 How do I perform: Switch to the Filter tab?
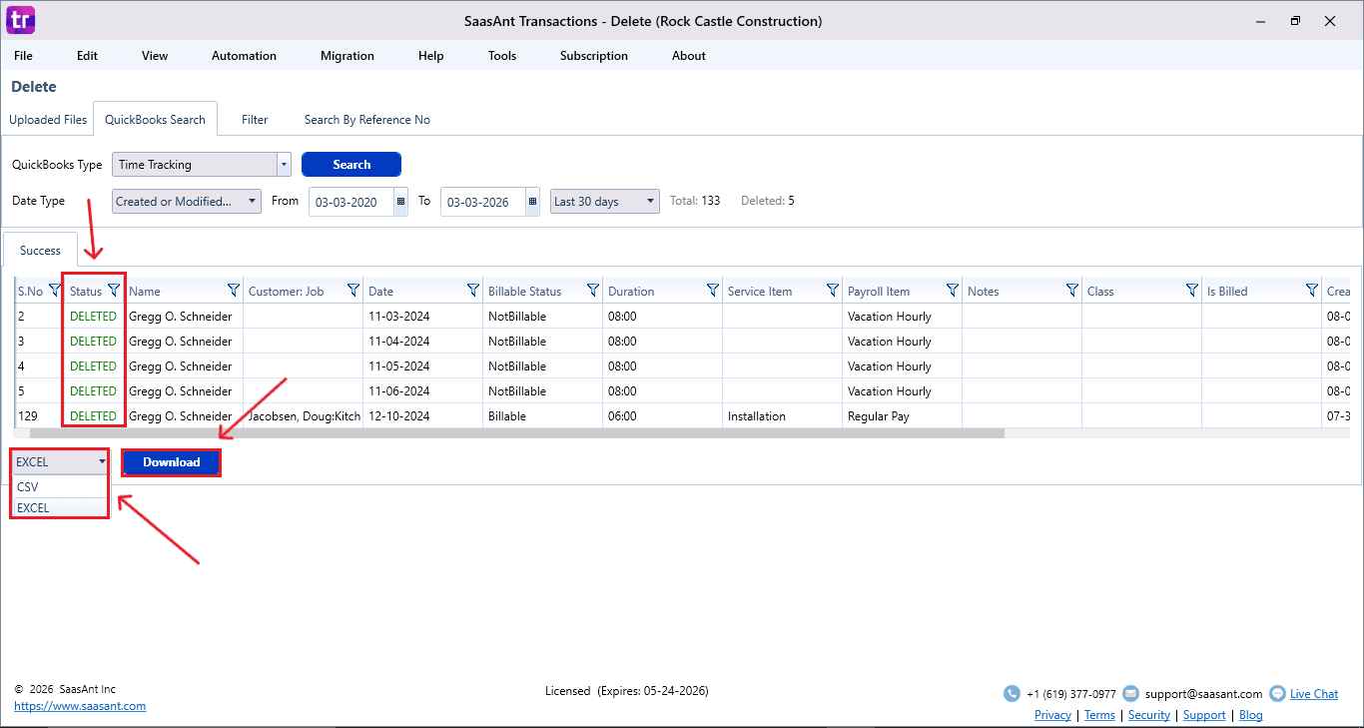click(x=255, y=120)
